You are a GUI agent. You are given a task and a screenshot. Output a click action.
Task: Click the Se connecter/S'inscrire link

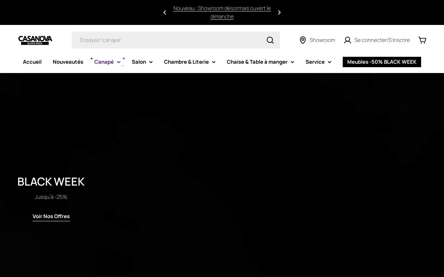pyautogui.click(x=382, y=40)
